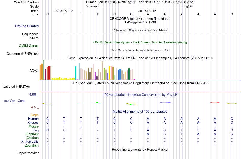
Task: Click the GENCODE V49lift37 track title
Action: coord(140,19)
